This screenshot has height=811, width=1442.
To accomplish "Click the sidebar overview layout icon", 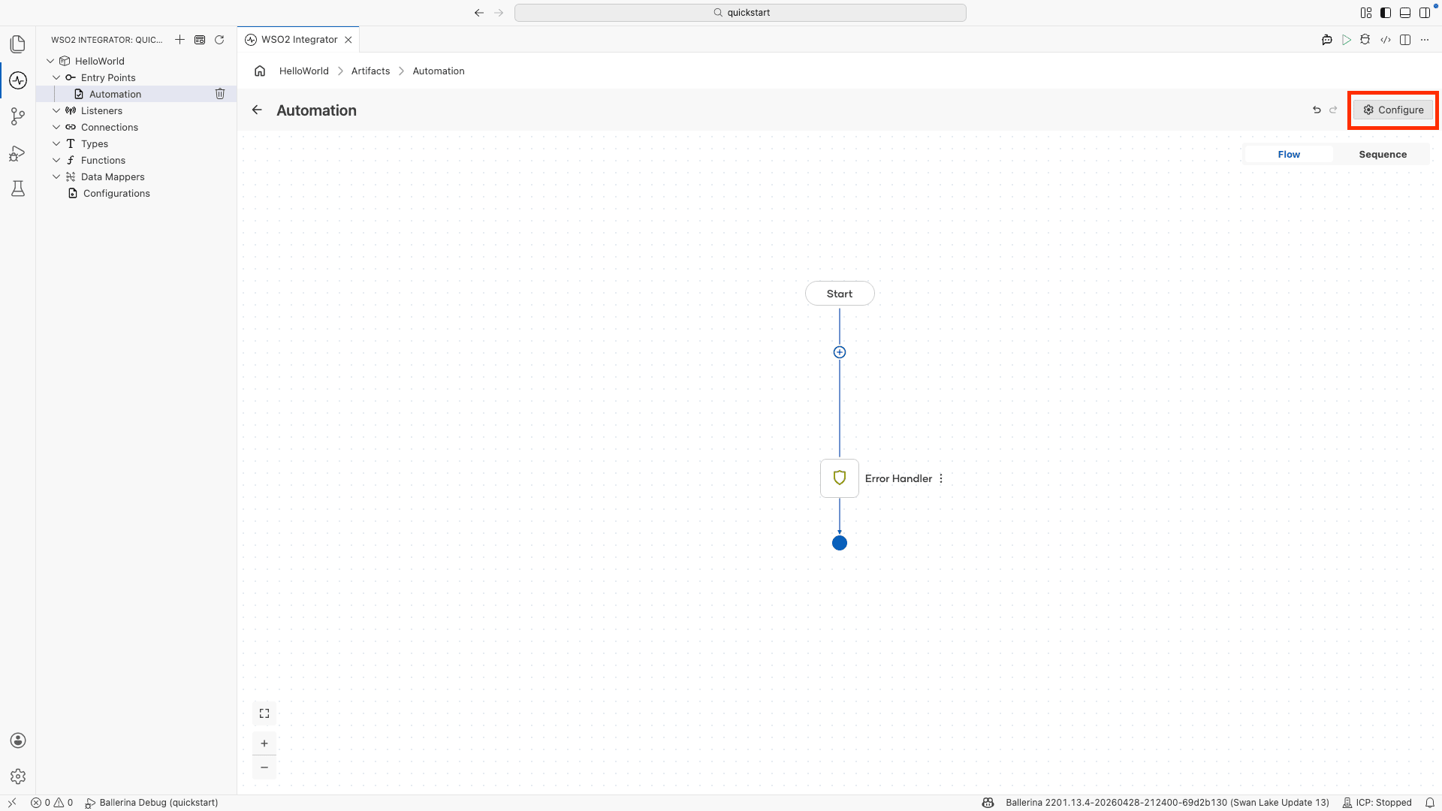I will [200, 40].
